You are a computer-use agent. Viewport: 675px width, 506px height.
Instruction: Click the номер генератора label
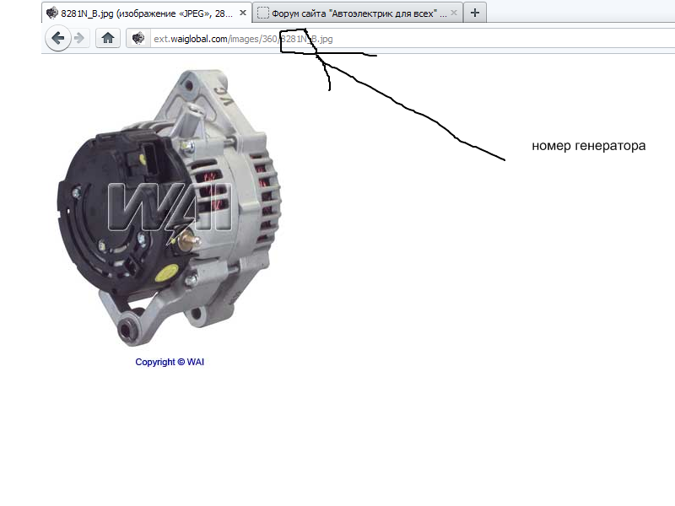pos(588,146)
